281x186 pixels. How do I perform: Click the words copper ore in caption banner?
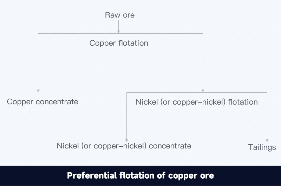pos(191,176)
